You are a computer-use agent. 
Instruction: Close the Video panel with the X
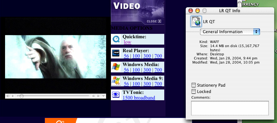(x=160, y=21)
